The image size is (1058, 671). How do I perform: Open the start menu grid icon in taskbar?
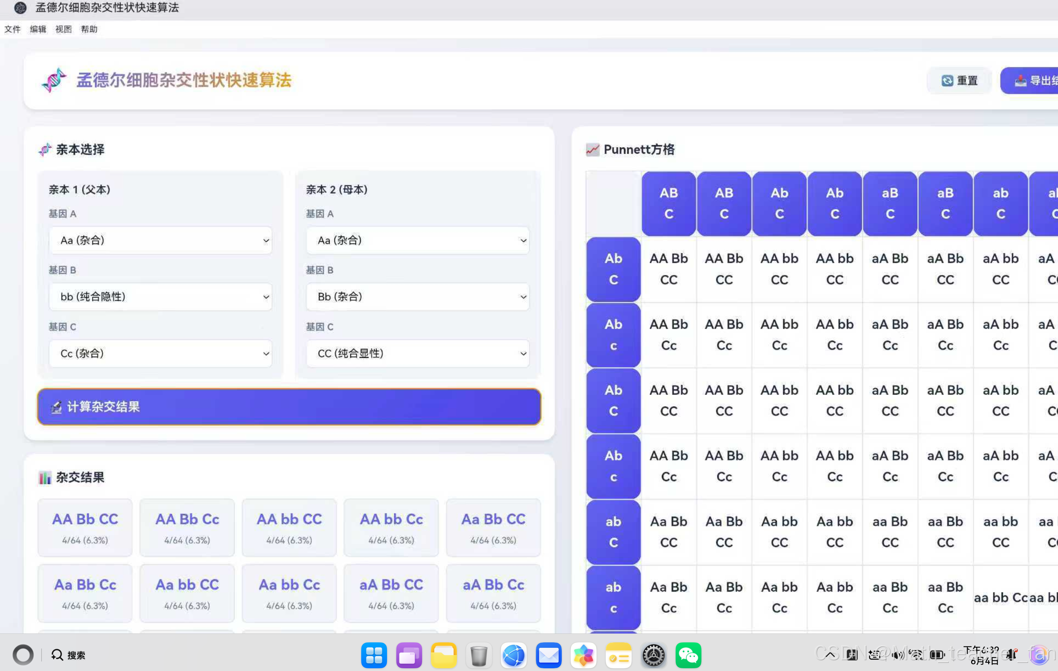point(374,656)
